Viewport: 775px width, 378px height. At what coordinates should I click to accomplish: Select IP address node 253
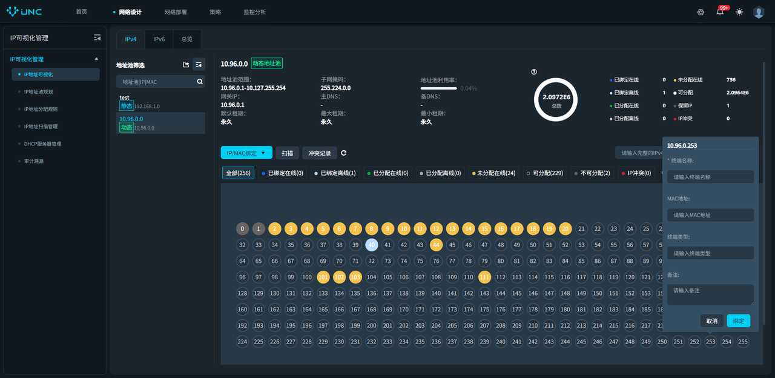(710, 342)
